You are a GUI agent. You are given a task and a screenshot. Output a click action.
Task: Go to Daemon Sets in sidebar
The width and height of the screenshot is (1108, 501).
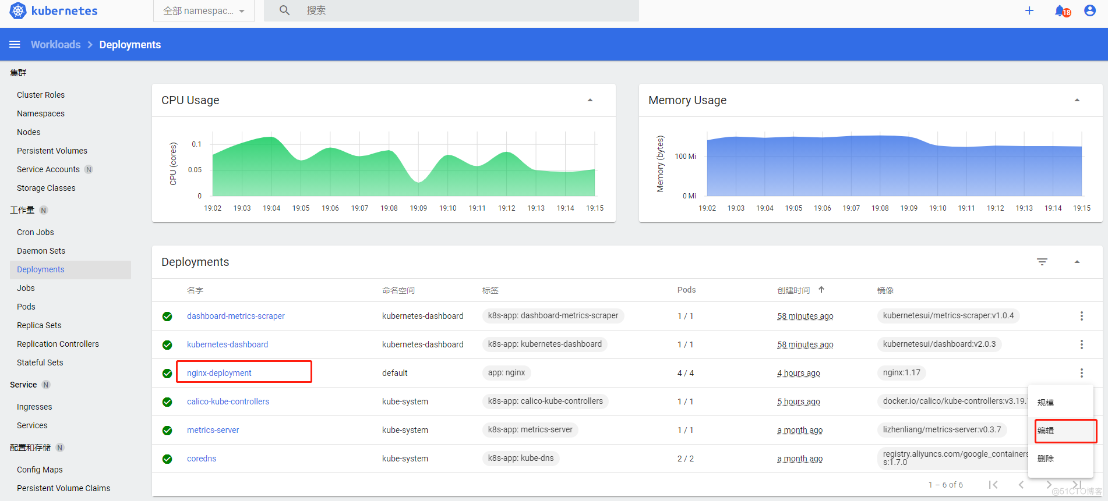(x=41, y=251)
